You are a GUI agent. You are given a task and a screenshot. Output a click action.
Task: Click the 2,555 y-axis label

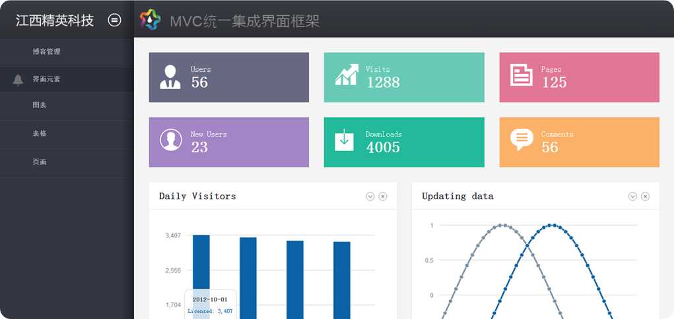(173, 270)
